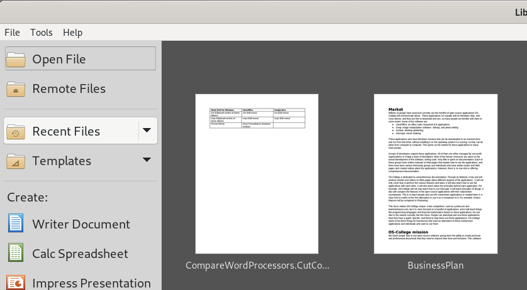Click the CompareWordProcessors.CutCo... file name label
This screenshot has height=290, width=527.
click(x=257, y=265)
